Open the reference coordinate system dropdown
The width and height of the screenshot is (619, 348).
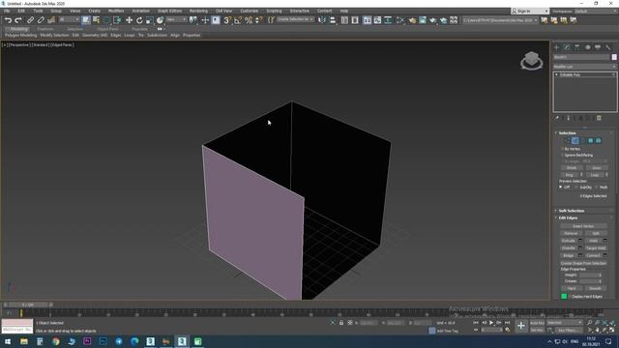pos(176,19)
